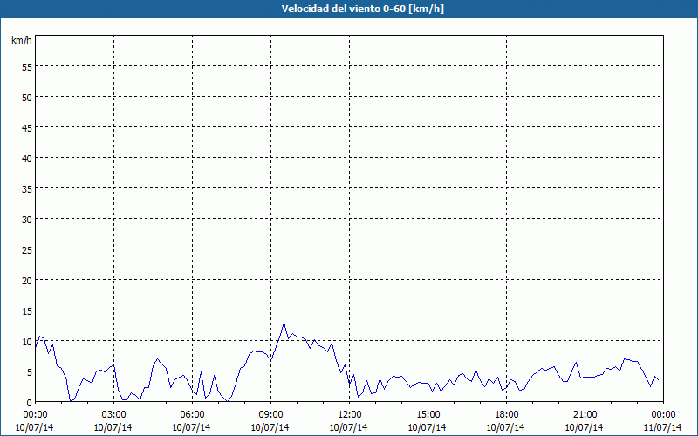Select the "25" y-axis value
Screen dimensions: 698x436
click(x=27, y=249)
